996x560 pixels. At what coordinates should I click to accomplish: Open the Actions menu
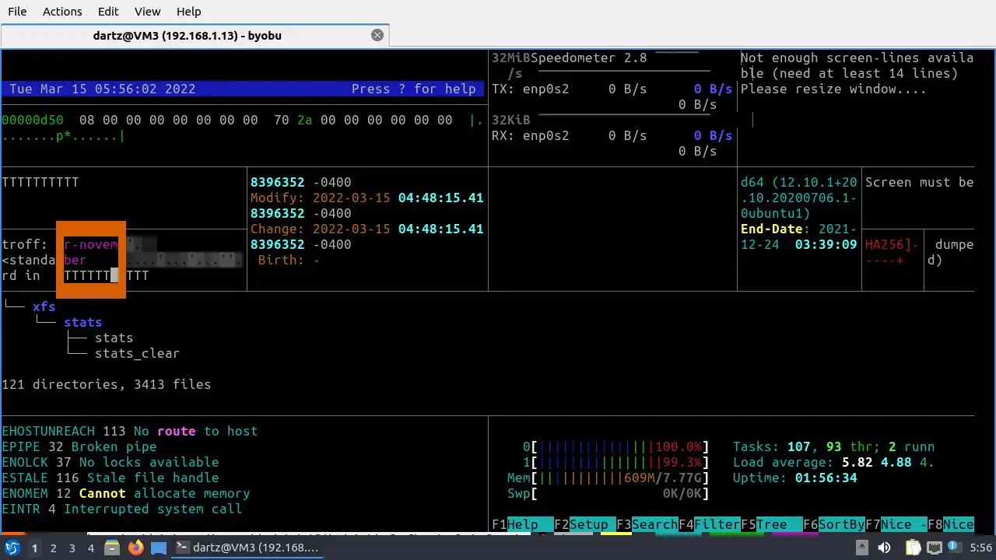(x=62, y=12)
